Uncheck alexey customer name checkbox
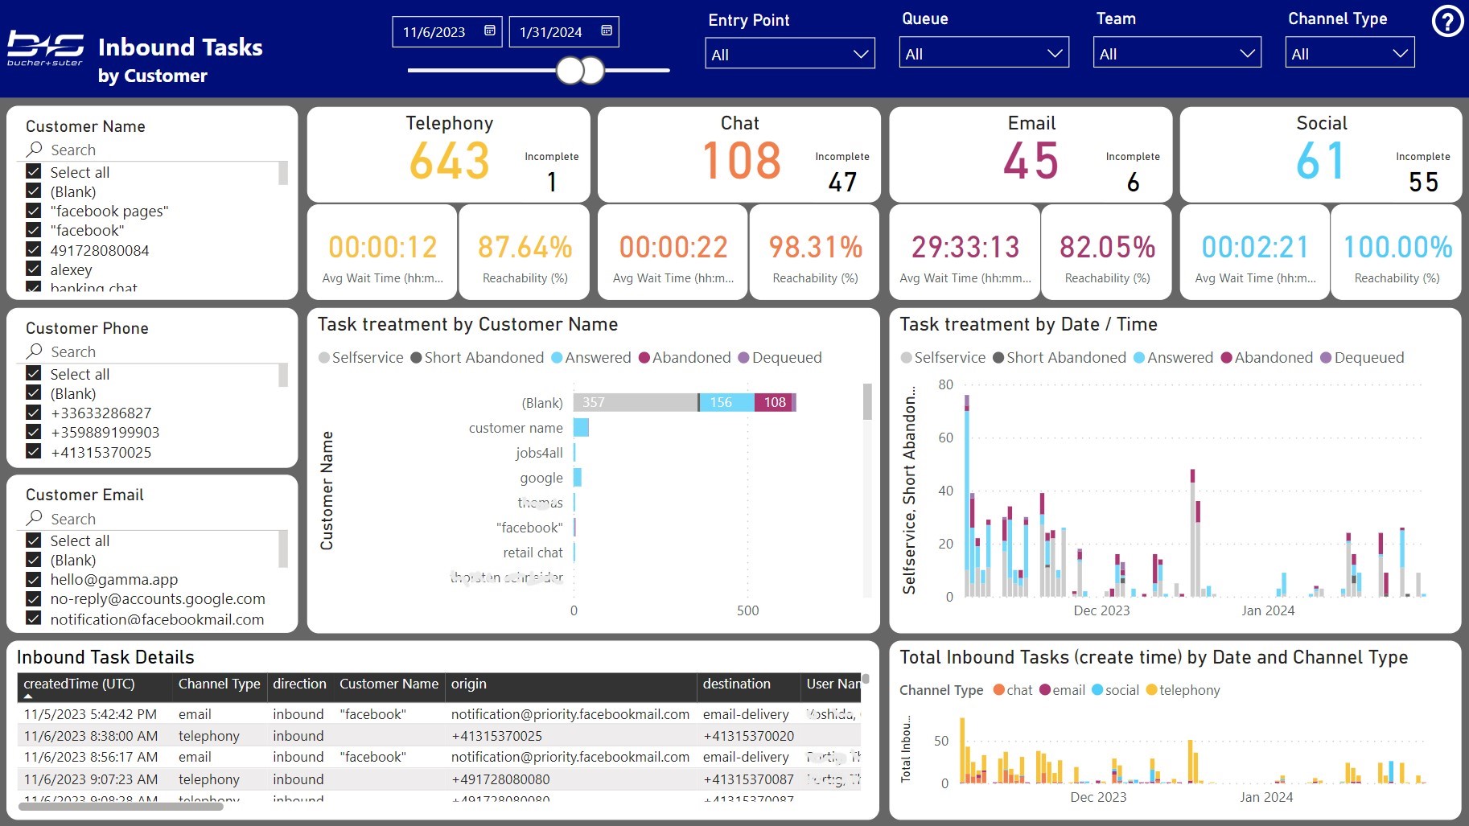Screen dimensions: 1469x826 [34, 269]
